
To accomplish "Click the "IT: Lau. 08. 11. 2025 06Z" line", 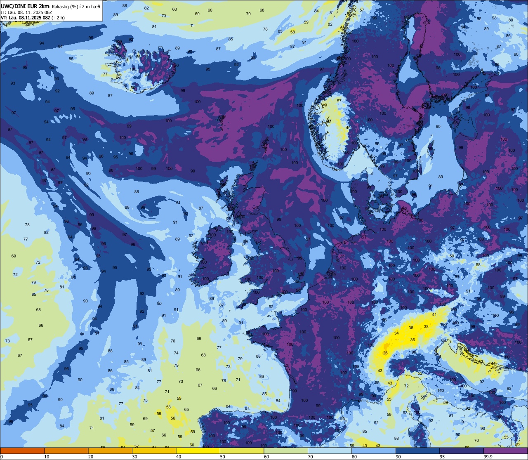I will 26,12.
